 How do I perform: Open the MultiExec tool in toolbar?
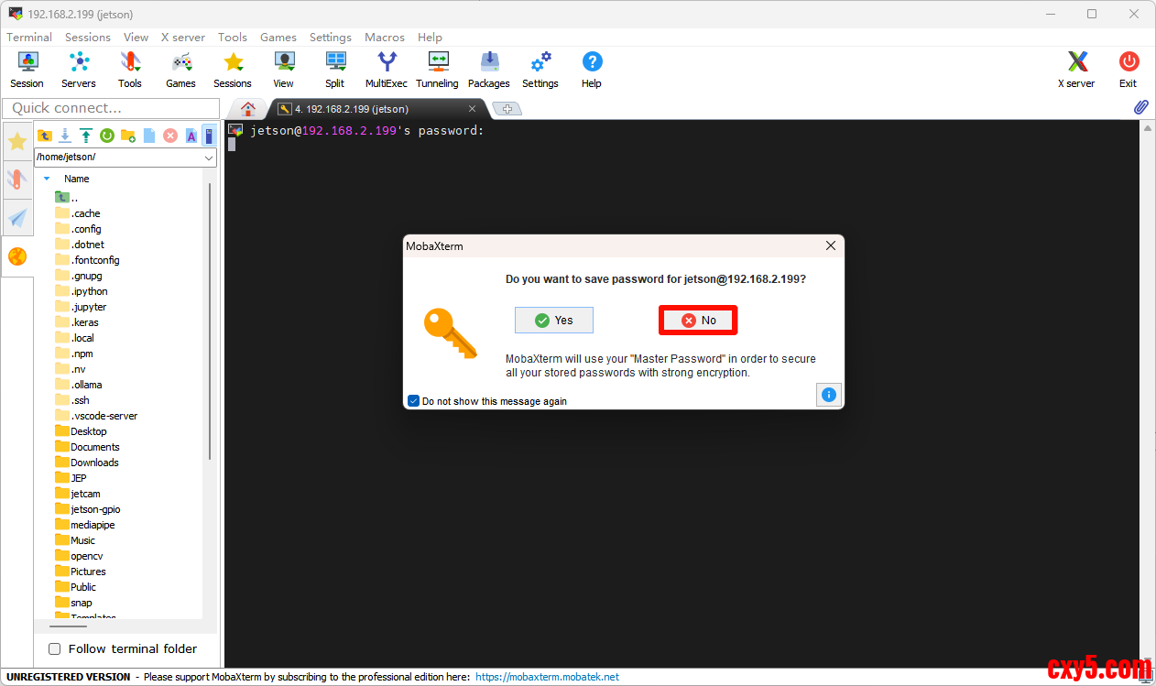tap(387, 70)
